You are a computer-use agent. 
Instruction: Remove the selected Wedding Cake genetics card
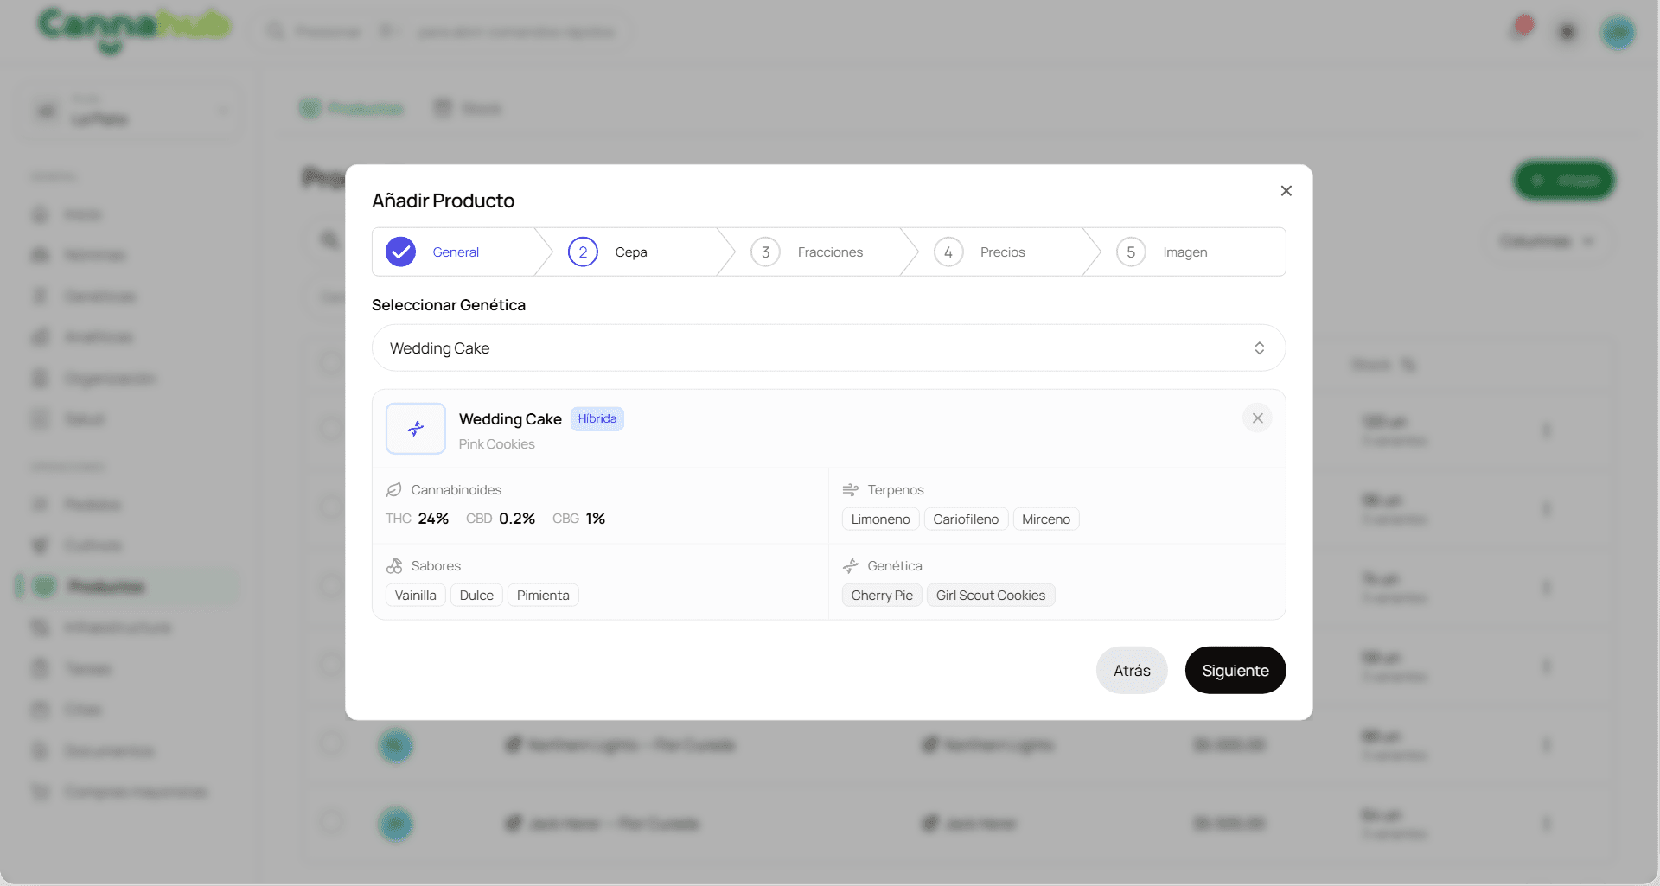(x=1257, y=418)
